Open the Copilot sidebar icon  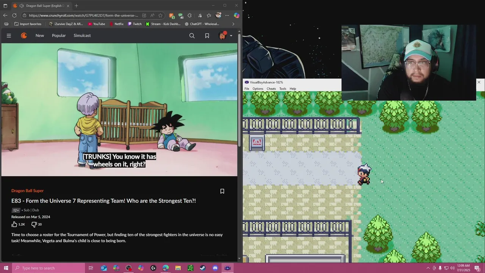point(236,16)
